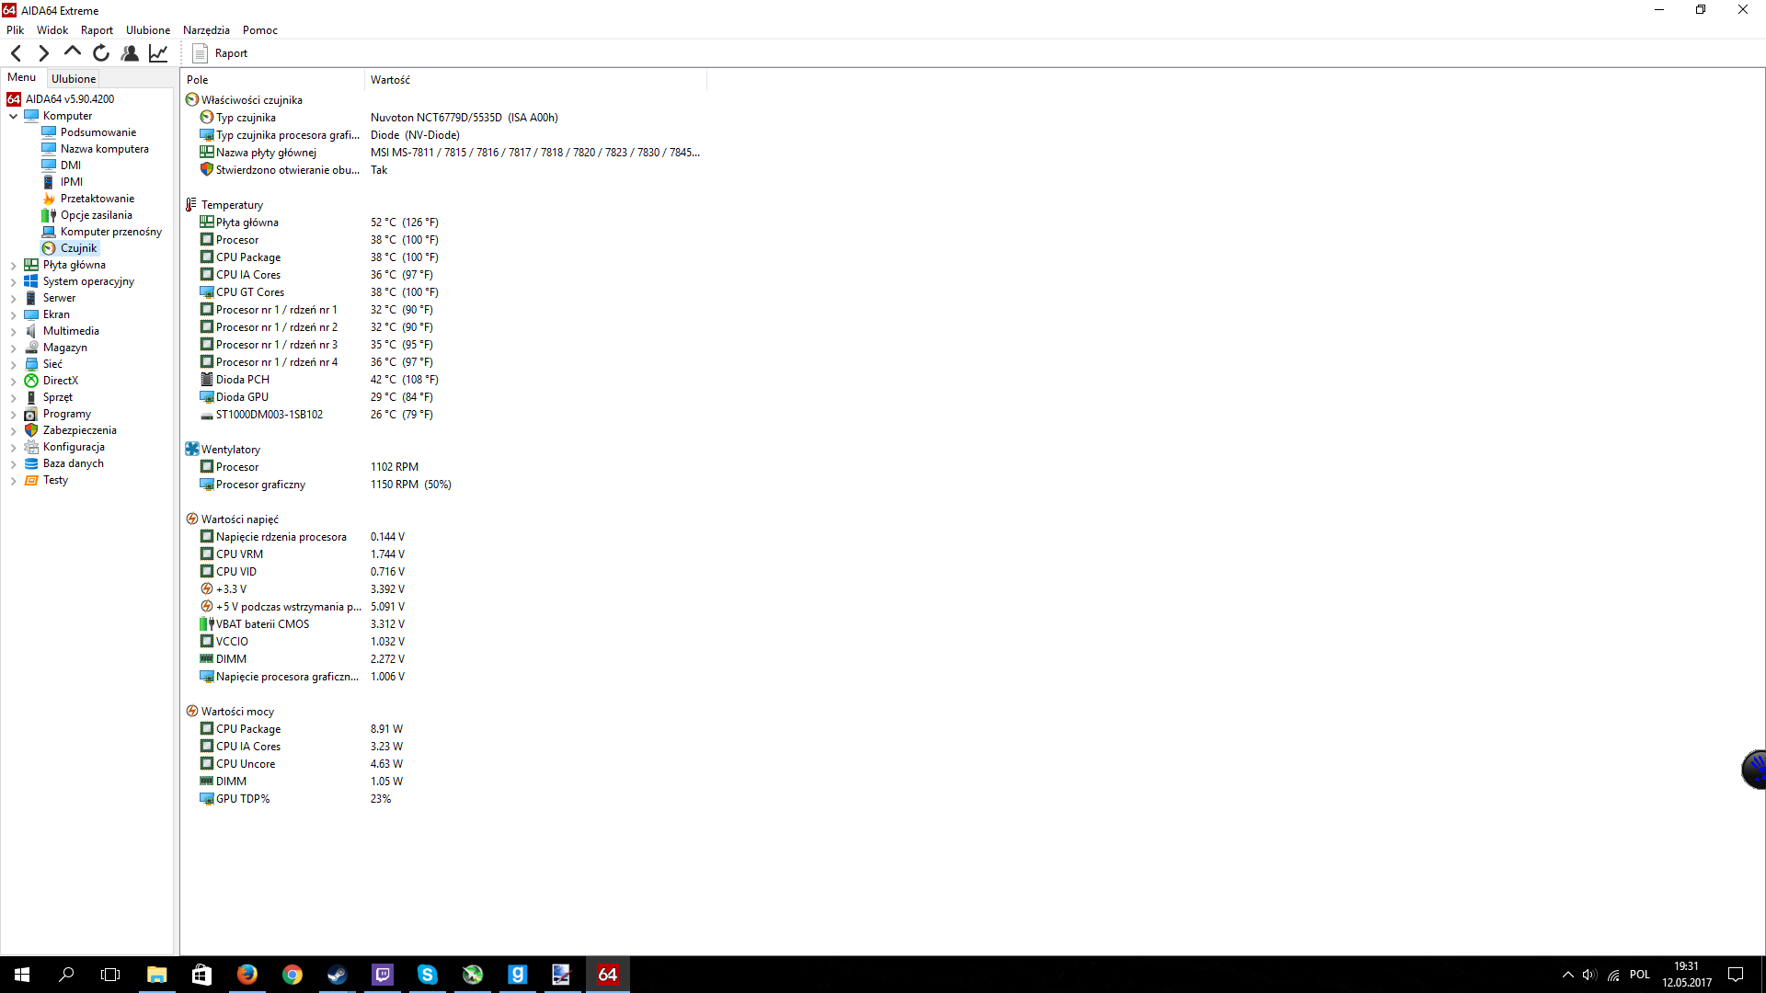
Task: Open taskbar search magnifier
Action: [x=66, y=975]
